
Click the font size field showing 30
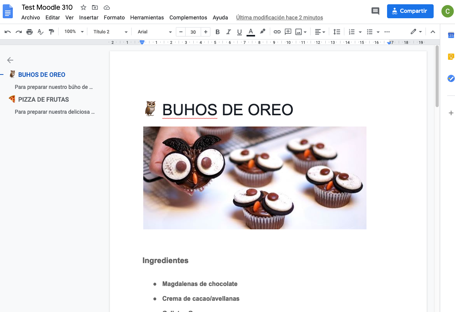coord(193,32)
